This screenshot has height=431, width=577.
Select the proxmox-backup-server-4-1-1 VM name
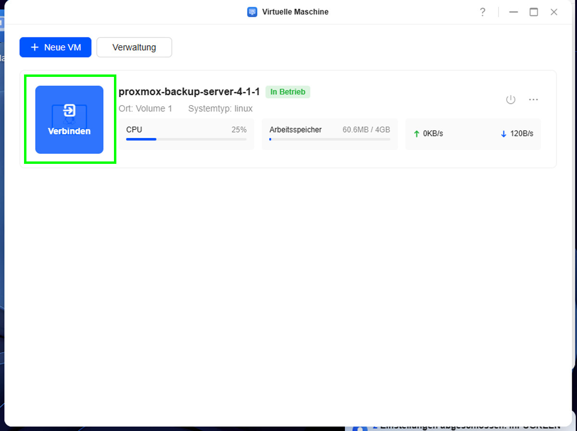click(x=189, y=92)
